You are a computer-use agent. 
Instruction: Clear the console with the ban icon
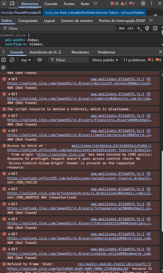tap(12, 60)
